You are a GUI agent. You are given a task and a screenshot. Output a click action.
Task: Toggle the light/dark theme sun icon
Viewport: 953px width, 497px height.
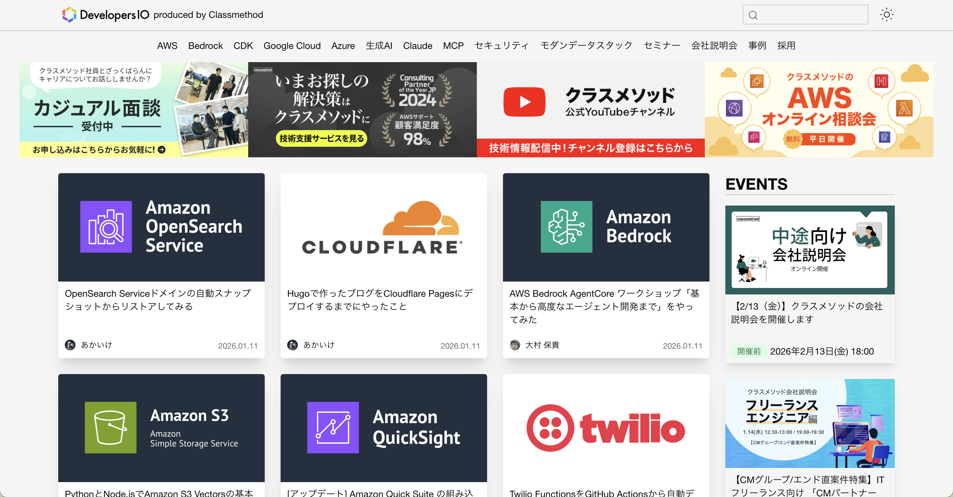[886, 15]
